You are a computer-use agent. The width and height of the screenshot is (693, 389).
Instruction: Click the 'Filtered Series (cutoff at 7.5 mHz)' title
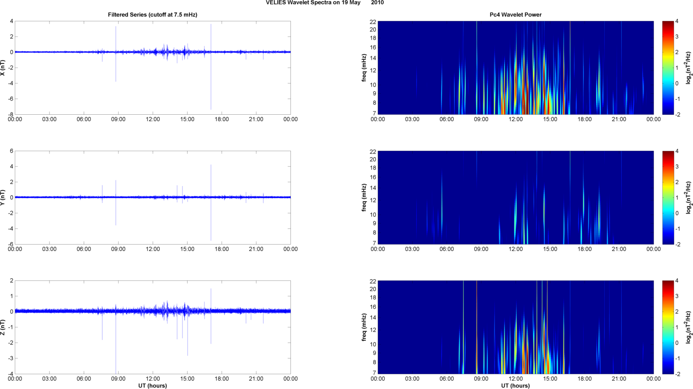tap(153, 15)
